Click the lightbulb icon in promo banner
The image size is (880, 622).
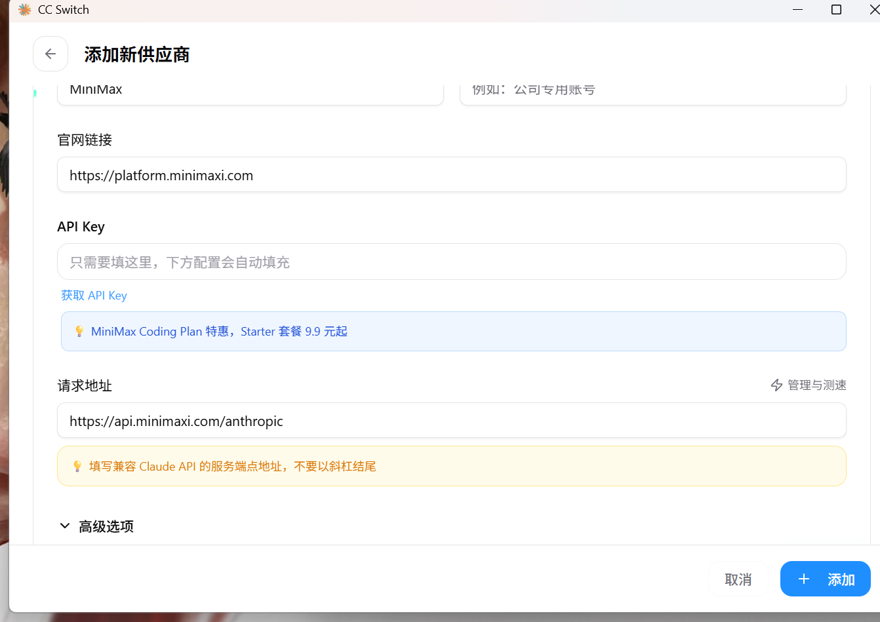pyautogui.click(x=79, y=332)
